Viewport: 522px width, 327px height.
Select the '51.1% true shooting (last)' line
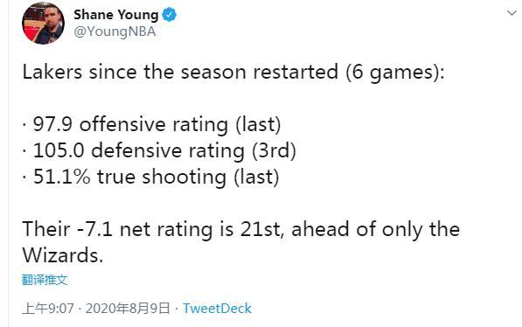150,177
